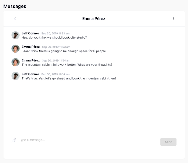188x163 pixels.
Task: Click the Emma Pérez conversation title
Action: click(x=94, y=19)
